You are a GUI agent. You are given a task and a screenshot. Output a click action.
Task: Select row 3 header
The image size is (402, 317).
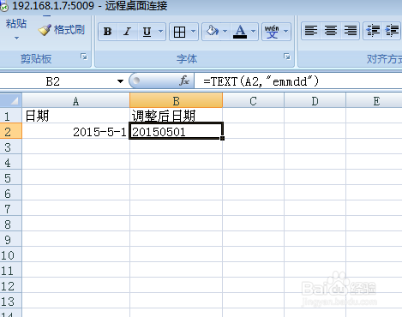(x=10, y=147)
